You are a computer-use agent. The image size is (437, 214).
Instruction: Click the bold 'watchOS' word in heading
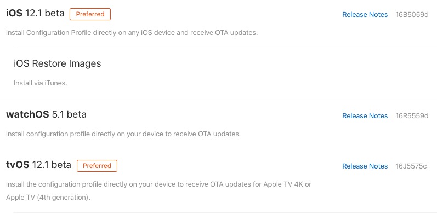coord(27,114)
